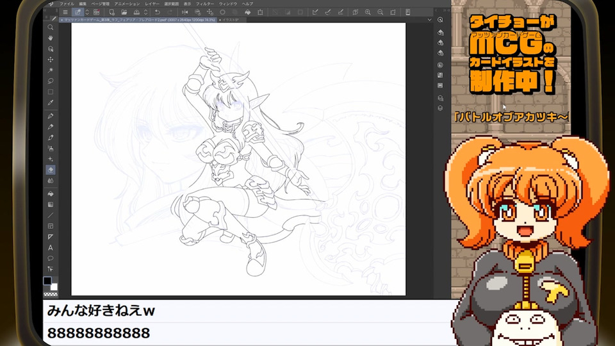The image size is (615, 346).
Task: Switch to the イラスト document tab
Action: coord(230,20)
